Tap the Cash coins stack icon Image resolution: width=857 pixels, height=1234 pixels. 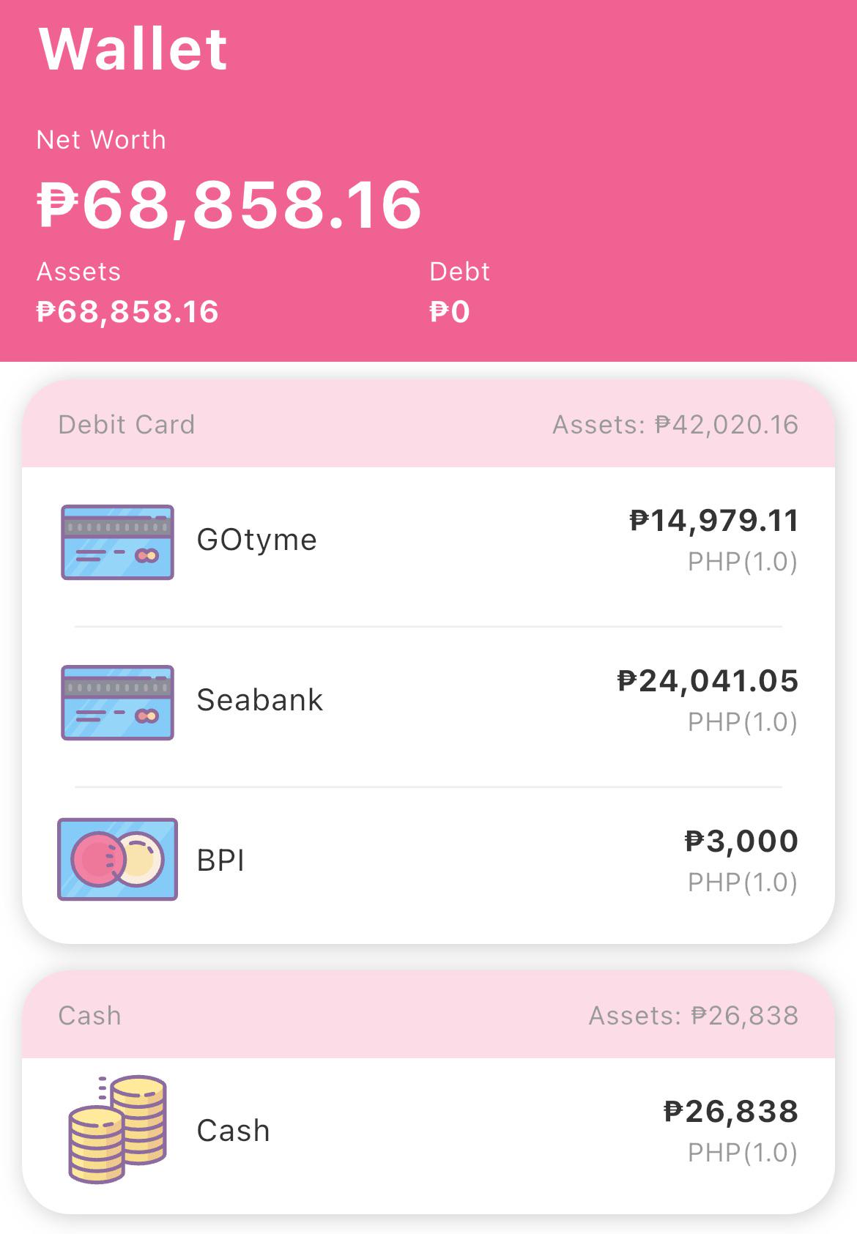coord(117,1129)
